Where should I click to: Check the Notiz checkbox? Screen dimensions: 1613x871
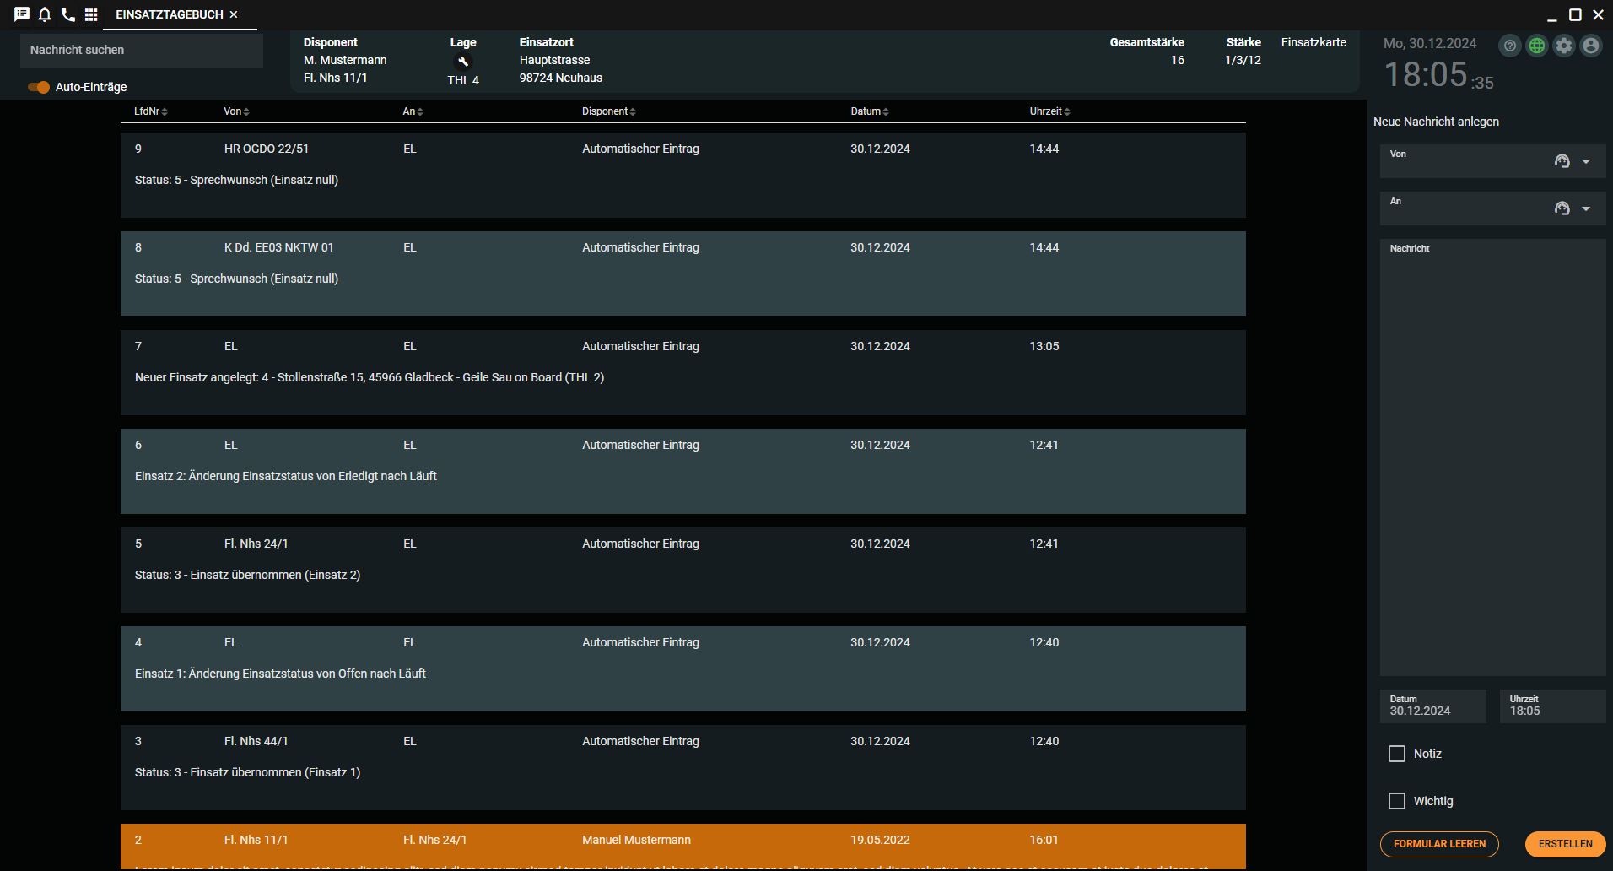click(x=1397, y=754)
